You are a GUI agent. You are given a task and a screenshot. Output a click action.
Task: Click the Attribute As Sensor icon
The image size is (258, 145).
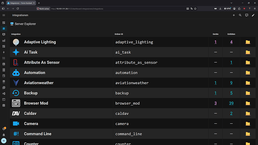[x=16, y=62]
